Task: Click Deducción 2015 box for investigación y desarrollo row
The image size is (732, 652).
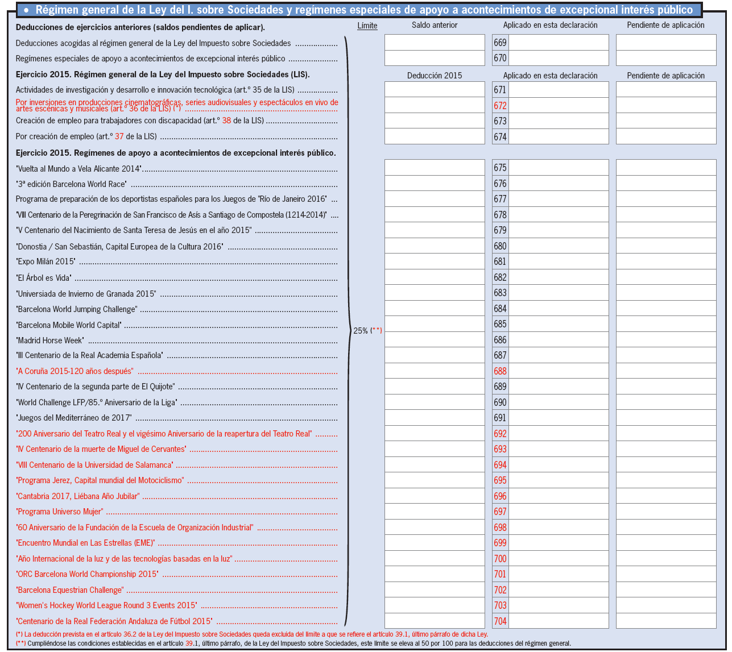Action: point(435,90)
